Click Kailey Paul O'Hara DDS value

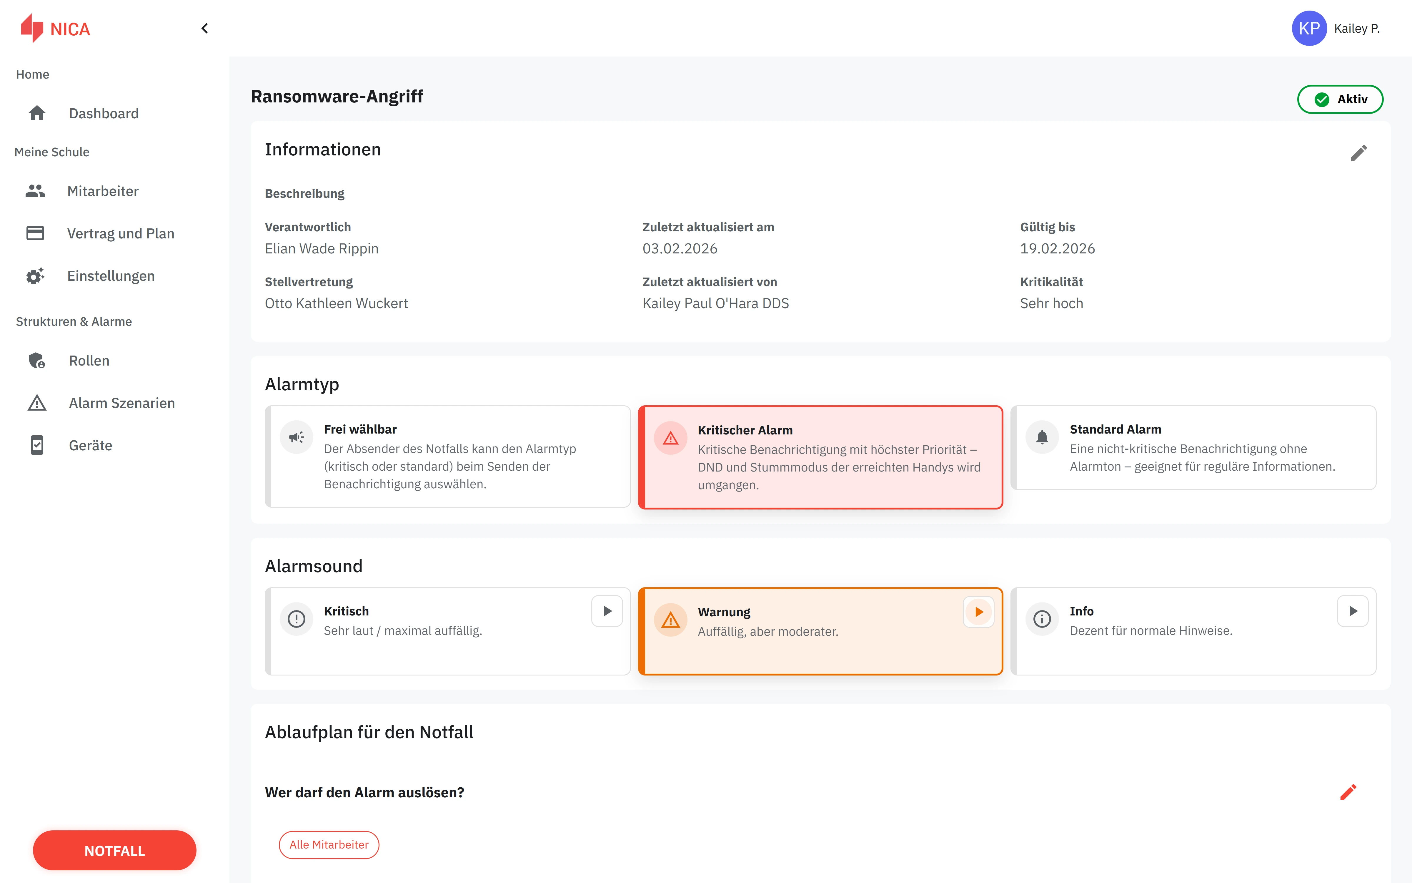(715, 304)
